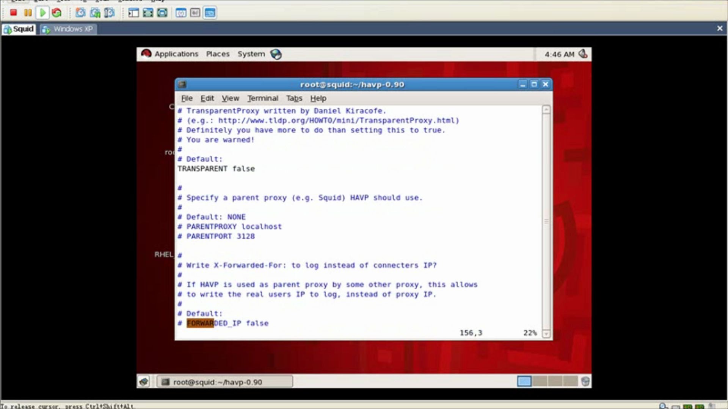Click the 'TRANSPARENT false' line
Screen dimensions: 728x409
[216, 169]
